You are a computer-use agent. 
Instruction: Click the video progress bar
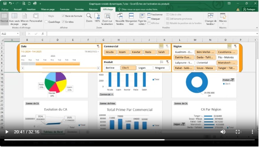click(129, 140)
